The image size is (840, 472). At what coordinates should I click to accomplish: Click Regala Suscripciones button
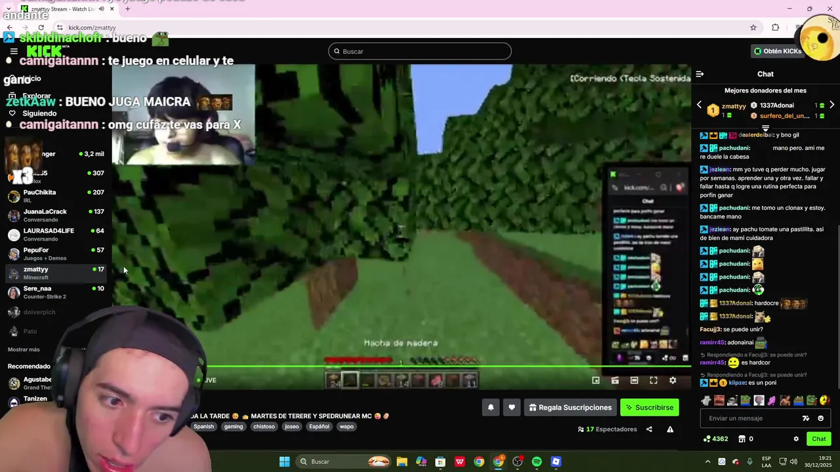click(570, 407)
